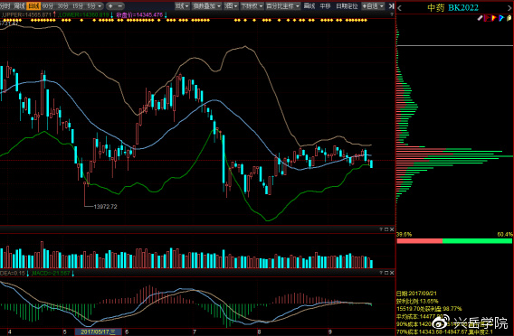This screenshot has width=514, height=336.
Task: Zoom in chart with plus button
Action: coord(110,6)
